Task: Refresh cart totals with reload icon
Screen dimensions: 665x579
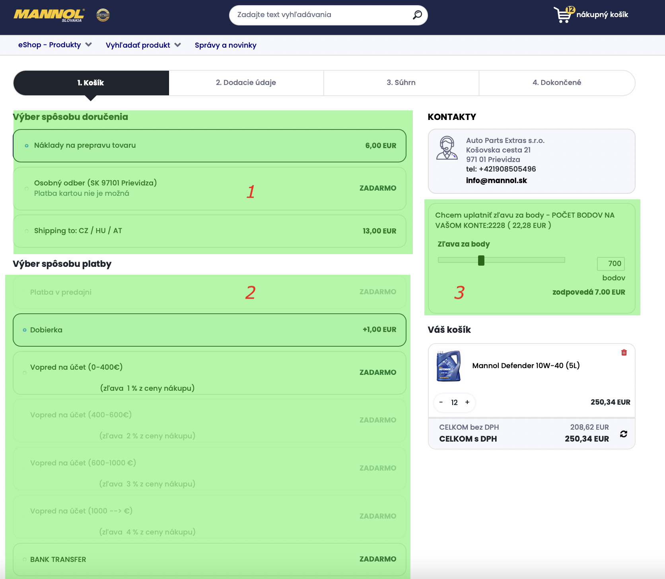Action: pos(624,434)
